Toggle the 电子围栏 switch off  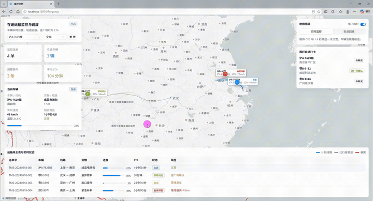pos(363,24)
